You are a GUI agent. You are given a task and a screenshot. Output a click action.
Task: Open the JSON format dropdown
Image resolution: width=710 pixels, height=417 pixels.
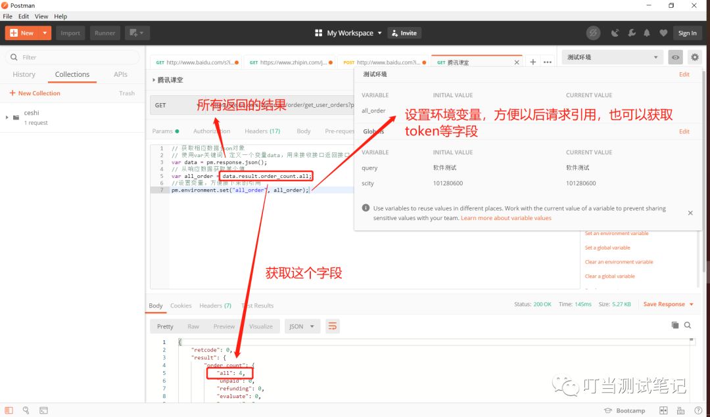coord(302,326)
